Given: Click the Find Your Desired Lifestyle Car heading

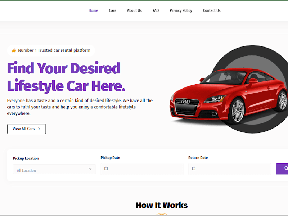Looking at the screenshot, I should [66, 77].
